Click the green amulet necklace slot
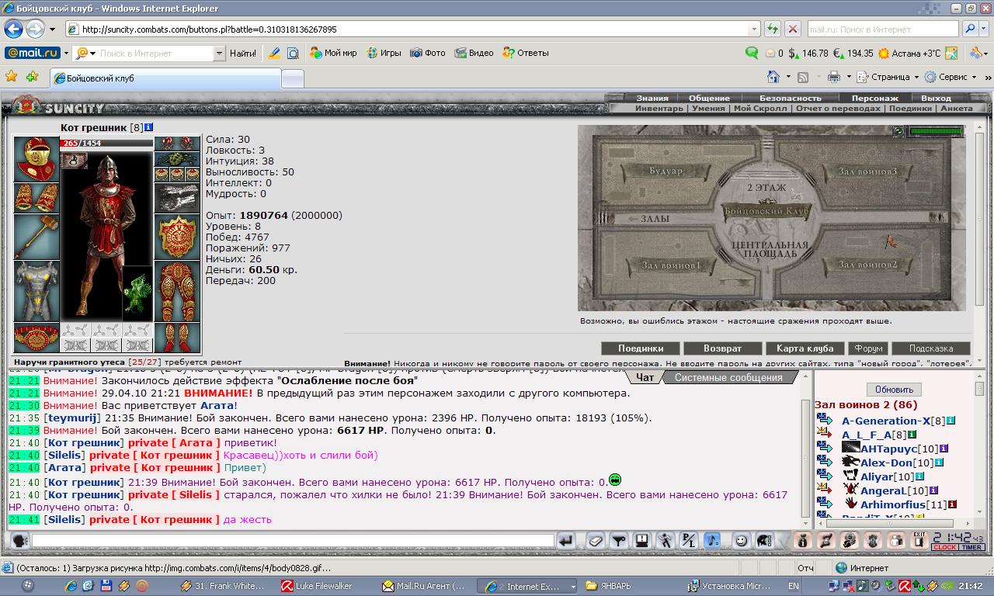994x596 pixels. [177, 159]
